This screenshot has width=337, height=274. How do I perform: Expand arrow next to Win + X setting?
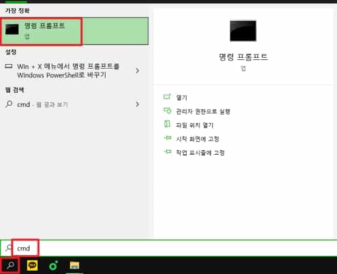137,71
